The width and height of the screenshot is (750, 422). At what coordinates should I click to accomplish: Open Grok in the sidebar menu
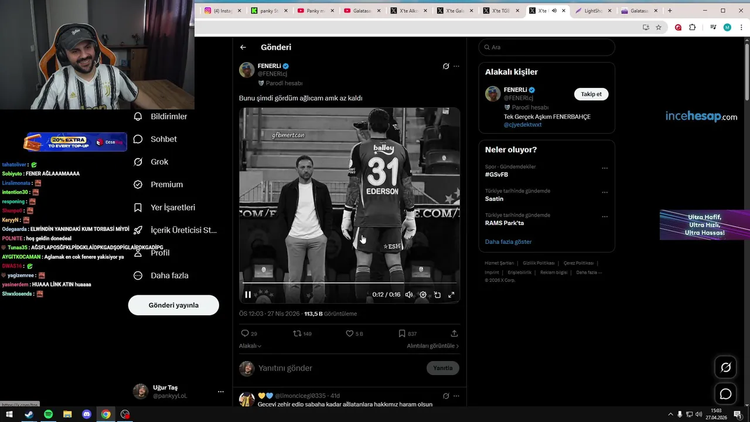click(x=152, y=162)
